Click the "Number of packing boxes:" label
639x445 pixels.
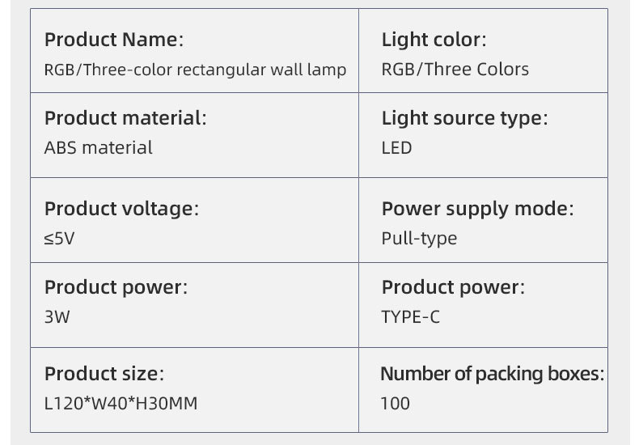pos(492,374)
